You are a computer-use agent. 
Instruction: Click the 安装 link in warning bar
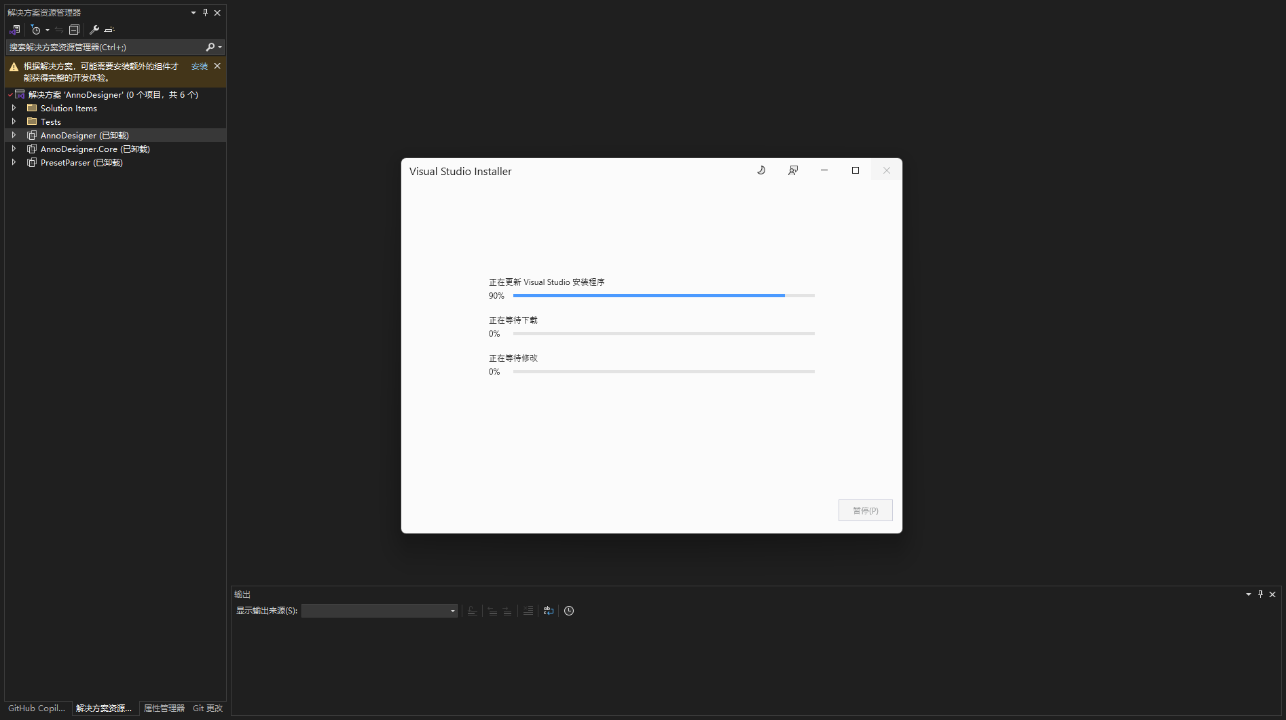[x=200, y=67]
